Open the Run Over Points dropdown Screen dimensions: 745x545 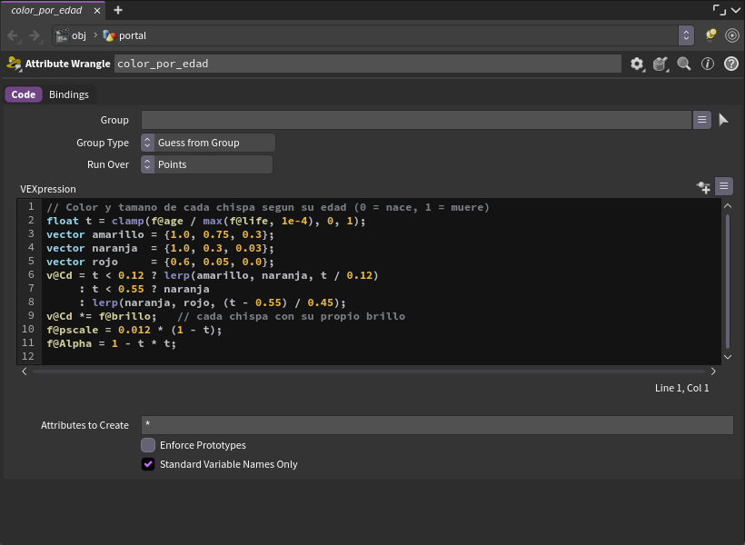[x=206, y=164]
